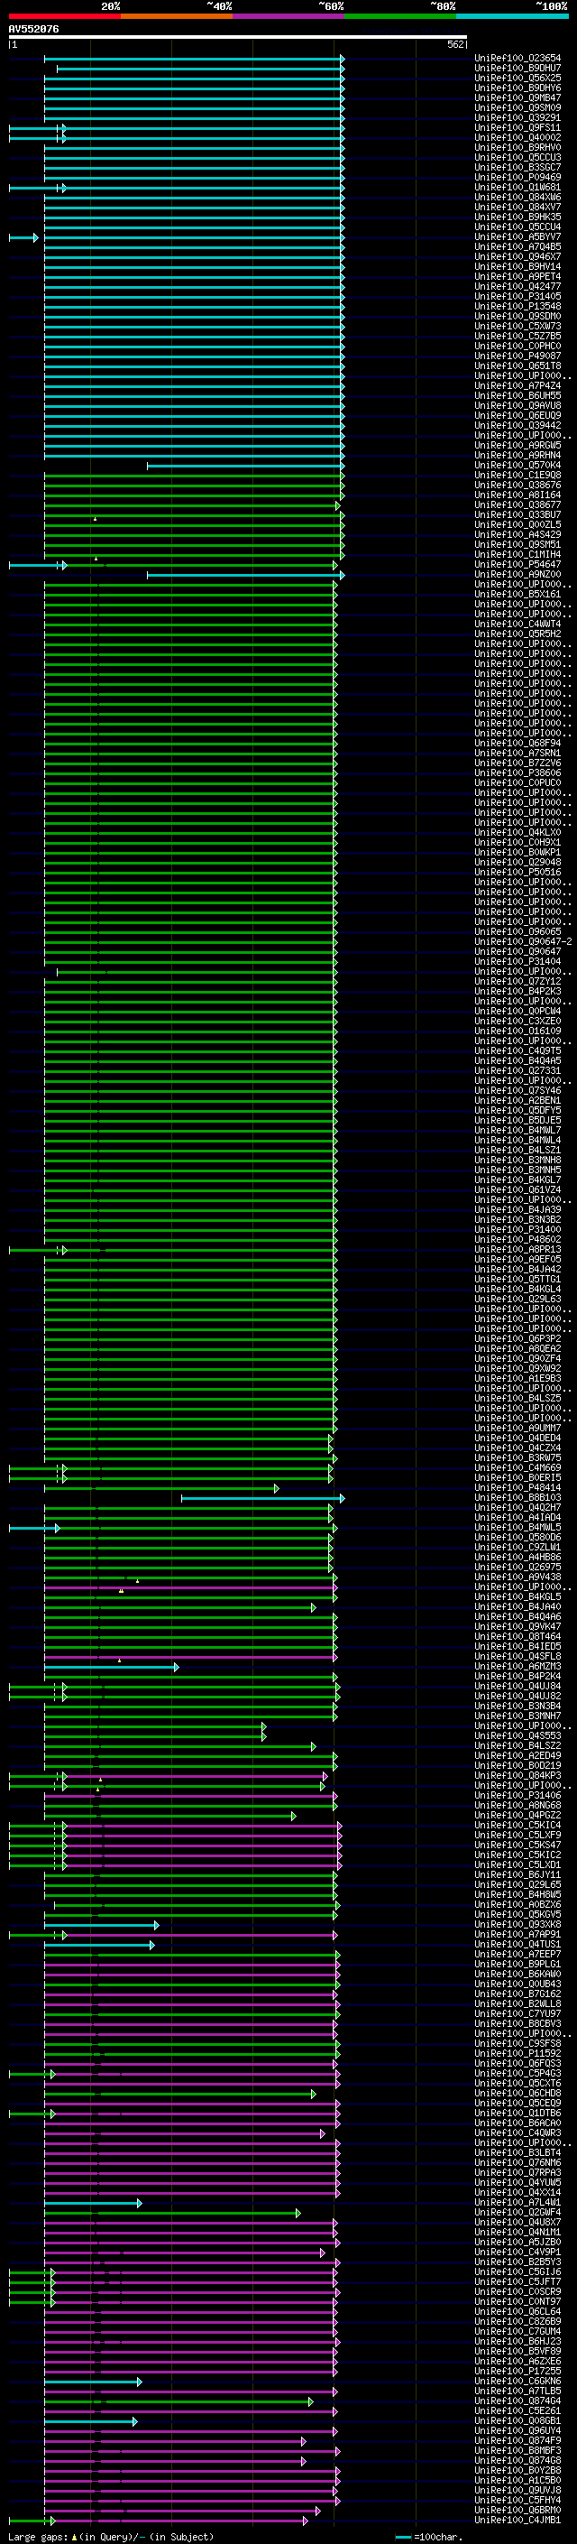This screenshot has width=577, height=2544.
Task: Click label UniRef100_Q26975
Action: coord(517,1568)
